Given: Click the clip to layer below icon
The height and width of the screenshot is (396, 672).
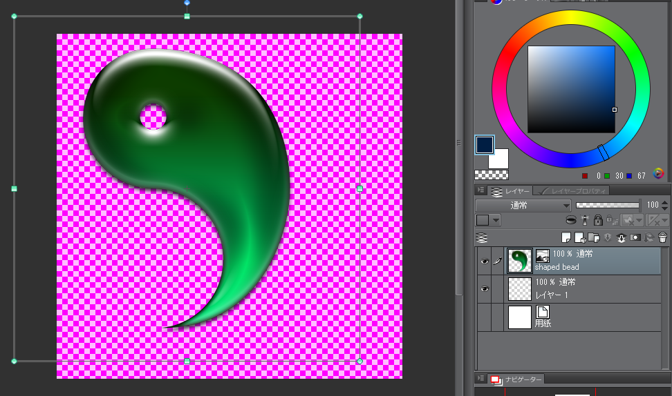Looking at the screenshot, I should click(571, 220).
